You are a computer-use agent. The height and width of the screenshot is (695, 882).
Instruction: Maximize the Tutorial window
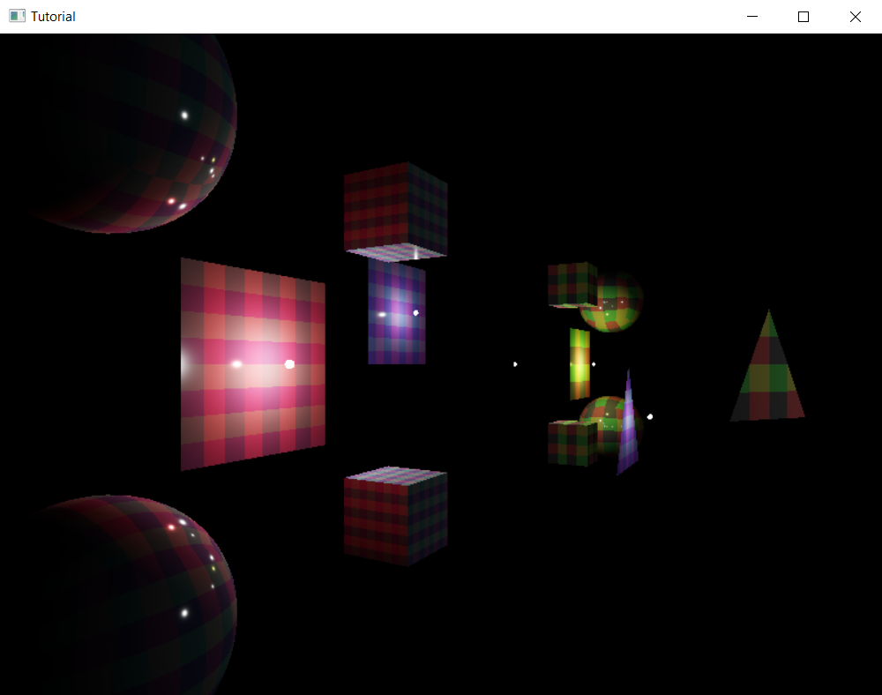pyautogui.click(x=803, y=16)
